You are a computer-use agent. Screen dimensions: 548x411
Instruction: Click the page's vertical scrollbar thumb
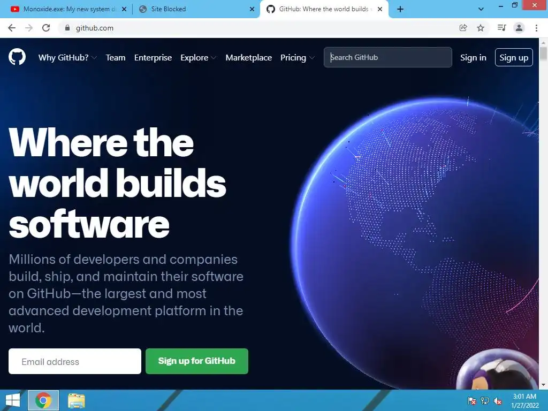[x=543, y=54]
